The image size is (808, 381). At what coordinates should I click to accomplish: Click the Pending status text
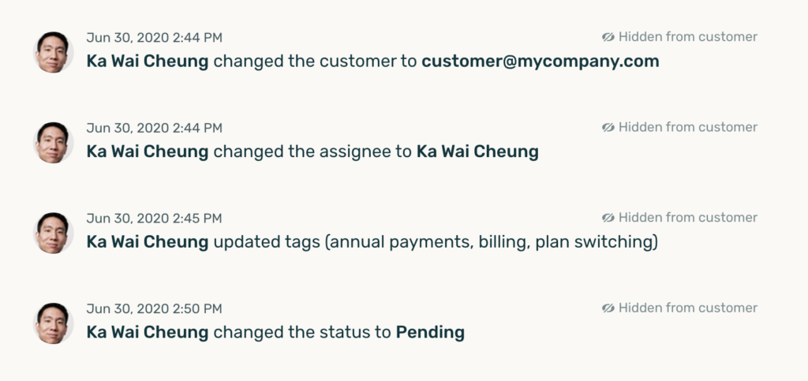(429, 332)
